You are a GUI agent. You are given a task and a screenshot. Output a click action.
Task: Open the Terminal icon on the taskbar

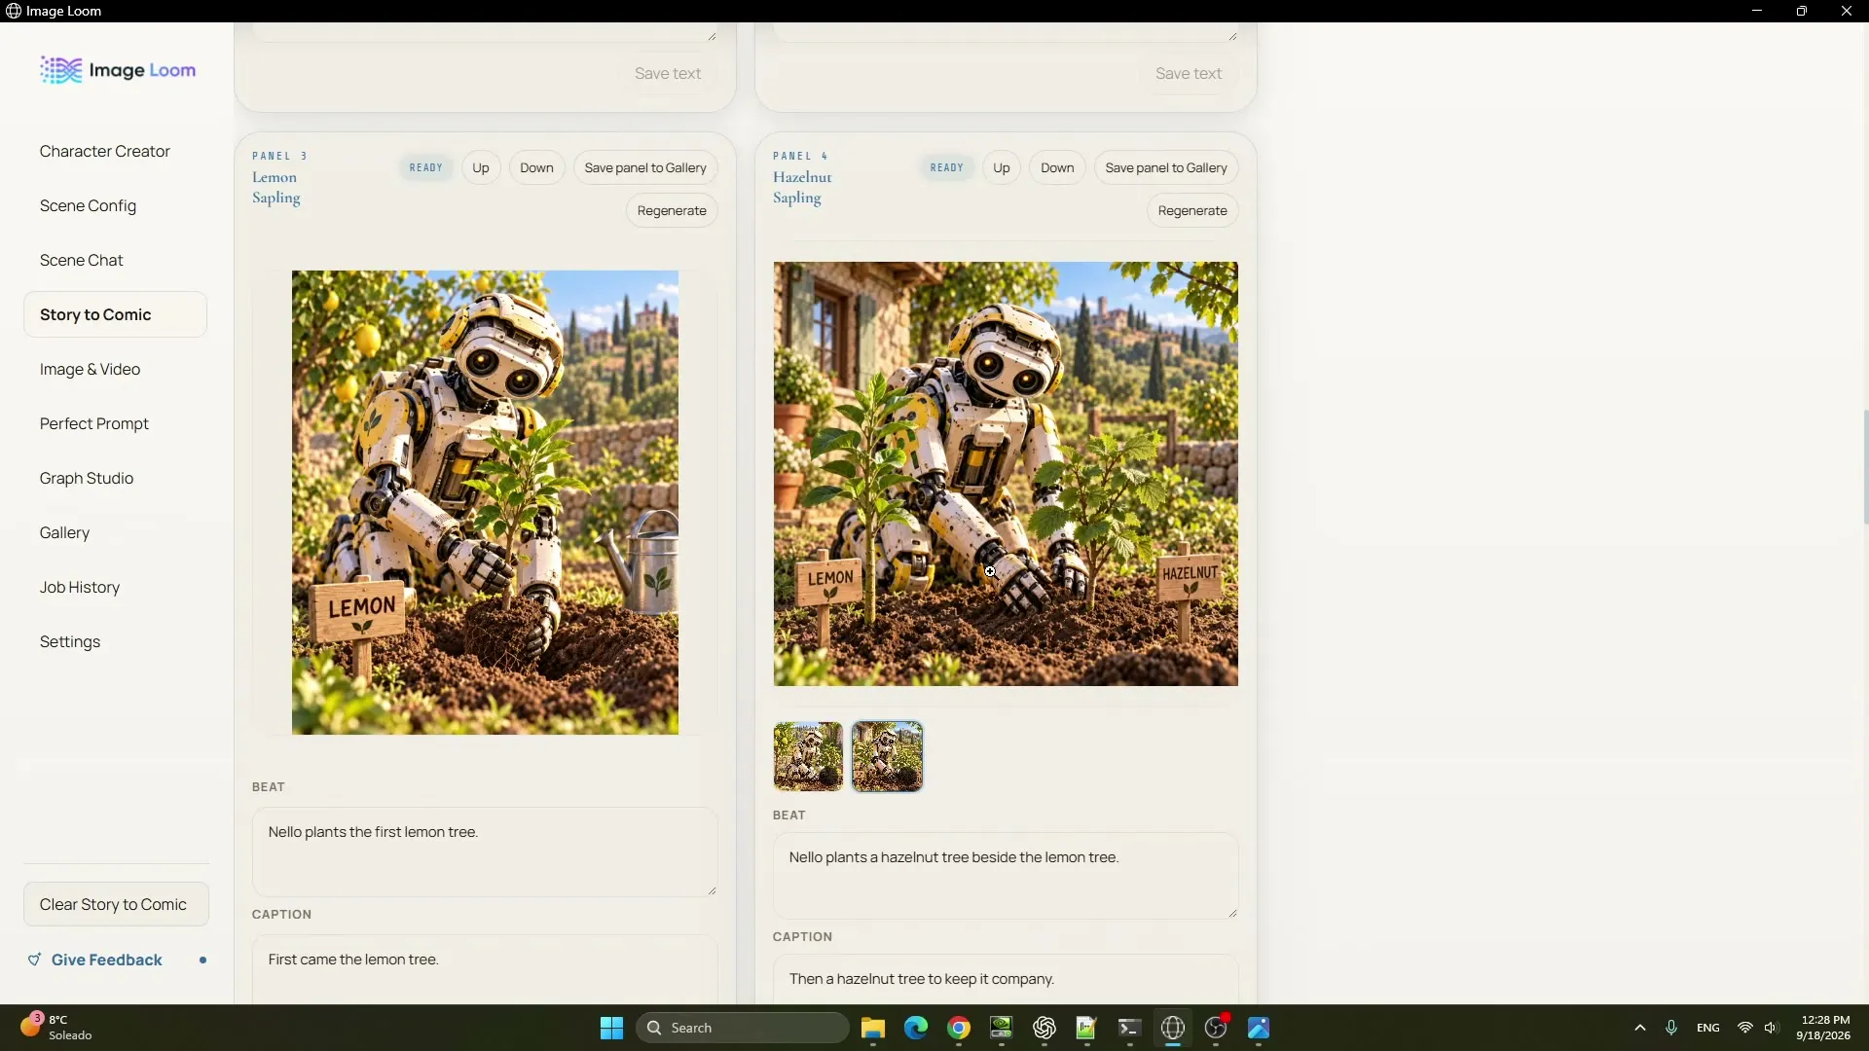pos(1129,1028)
